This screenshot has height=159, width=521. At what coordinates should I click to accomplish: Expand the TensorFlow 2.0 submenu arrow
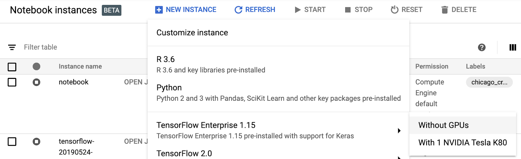[399, 157]
